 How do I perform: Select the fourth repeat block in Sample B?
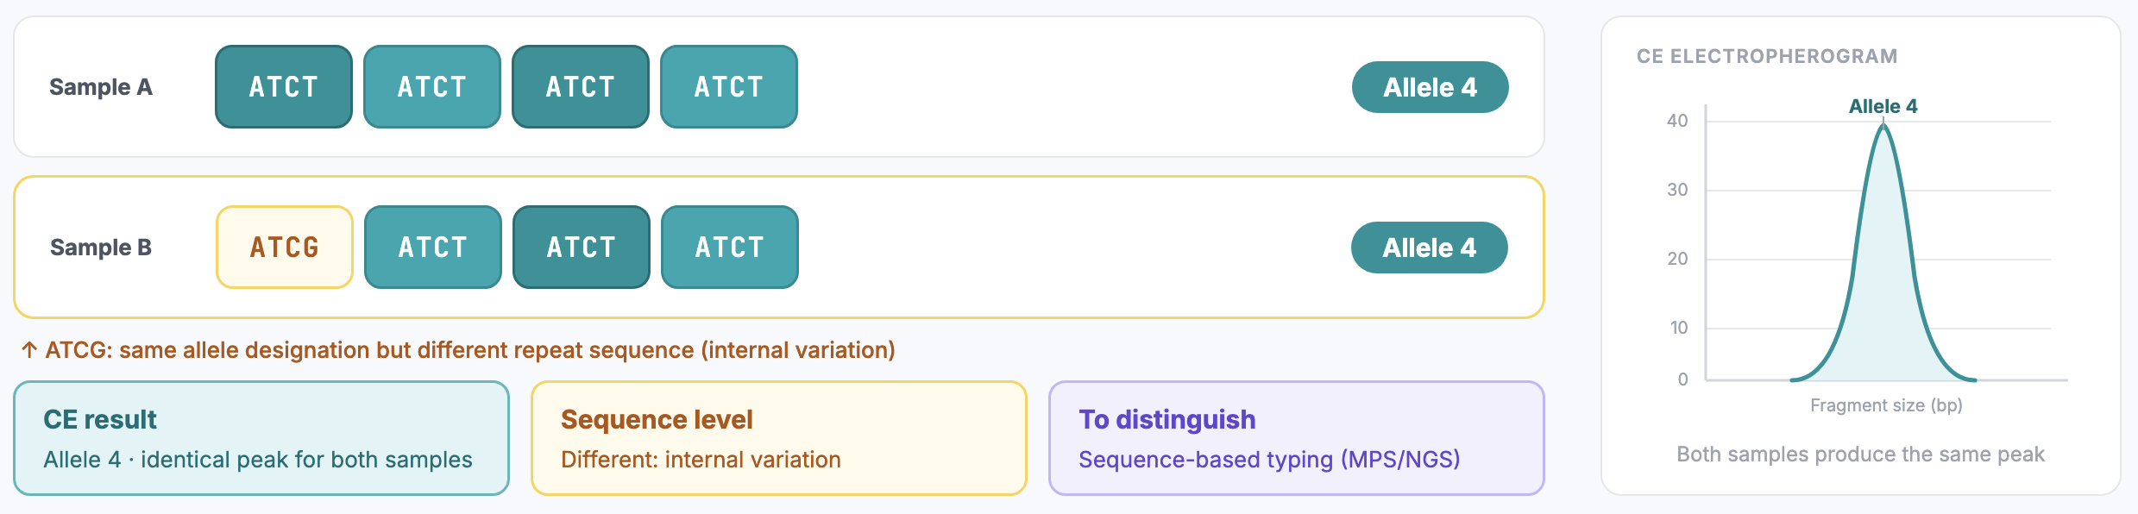click(730, 248)
